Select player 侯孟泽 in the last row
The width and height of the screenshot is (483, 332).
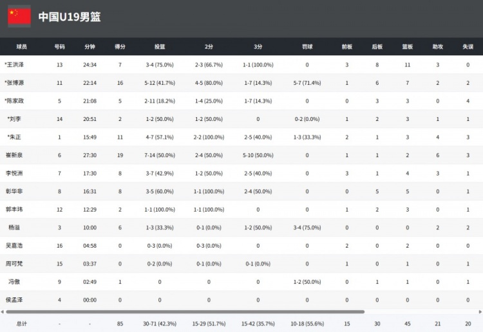coord(14,300)
